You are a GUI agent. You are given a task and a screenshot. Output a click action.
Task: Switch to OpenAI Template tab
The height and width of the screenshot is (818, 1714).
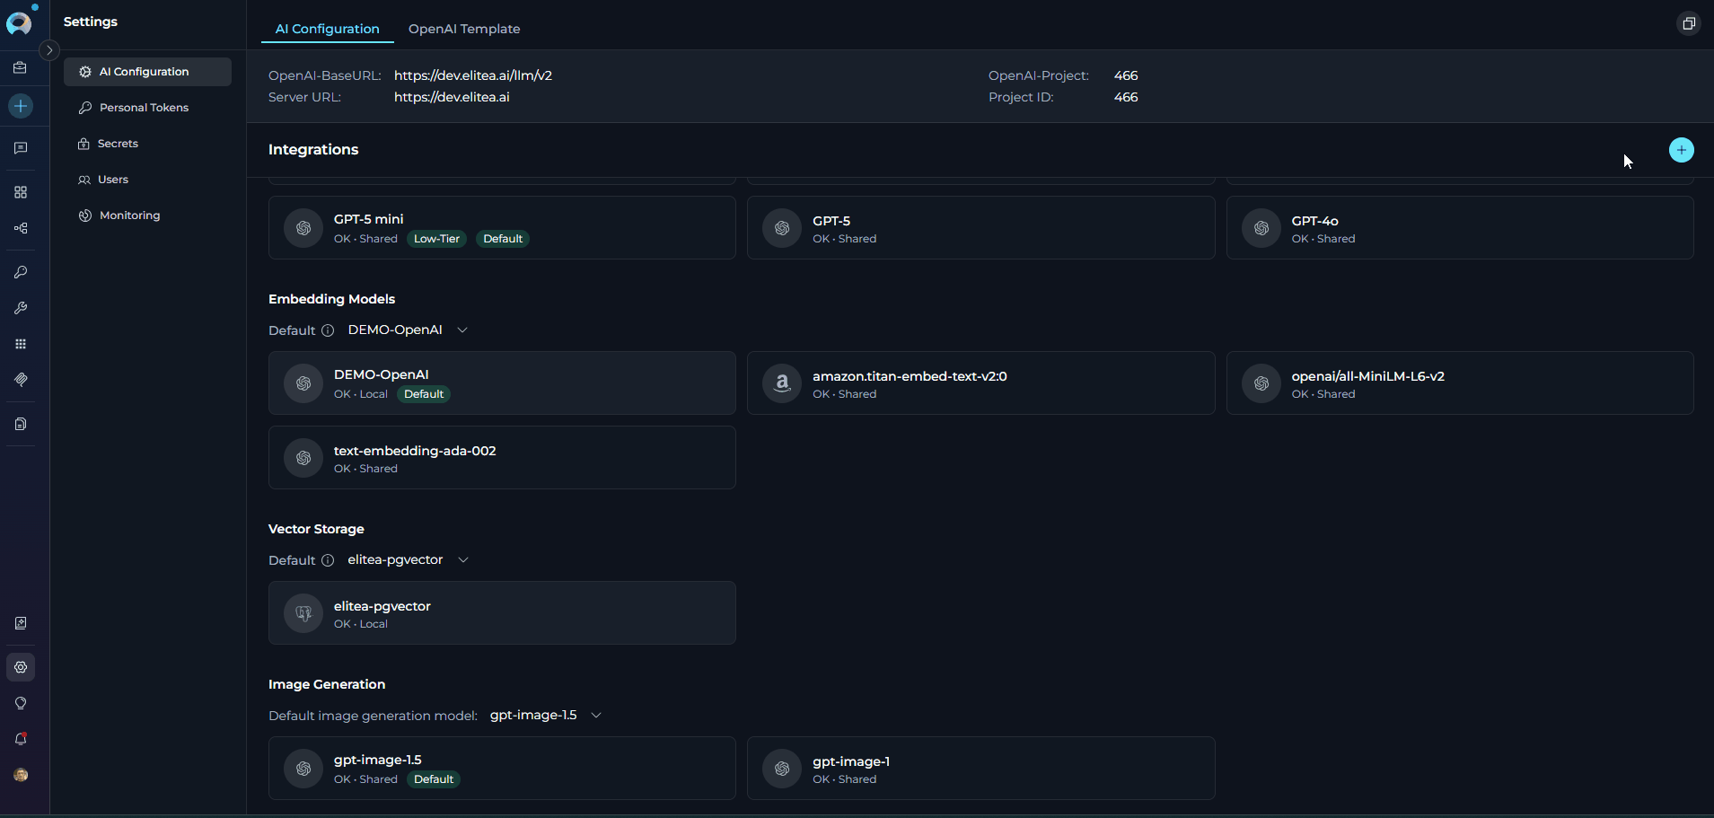coord(463,29)
